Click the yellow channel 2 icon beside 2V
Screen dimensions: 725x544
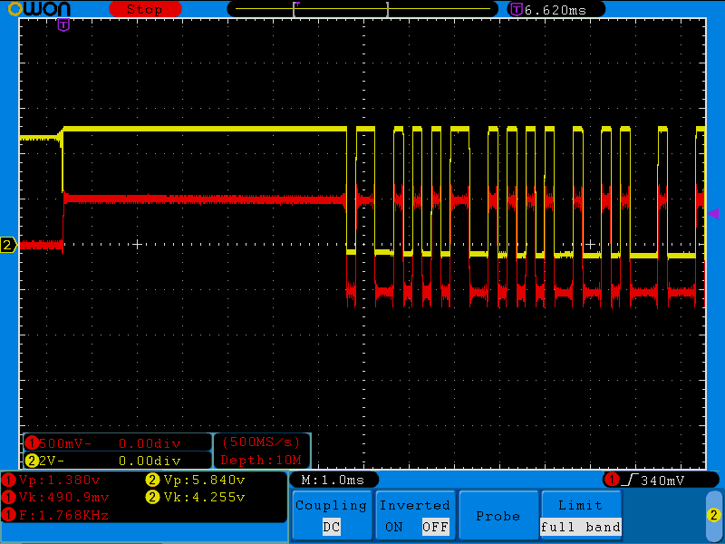click(x=32, y=461)
